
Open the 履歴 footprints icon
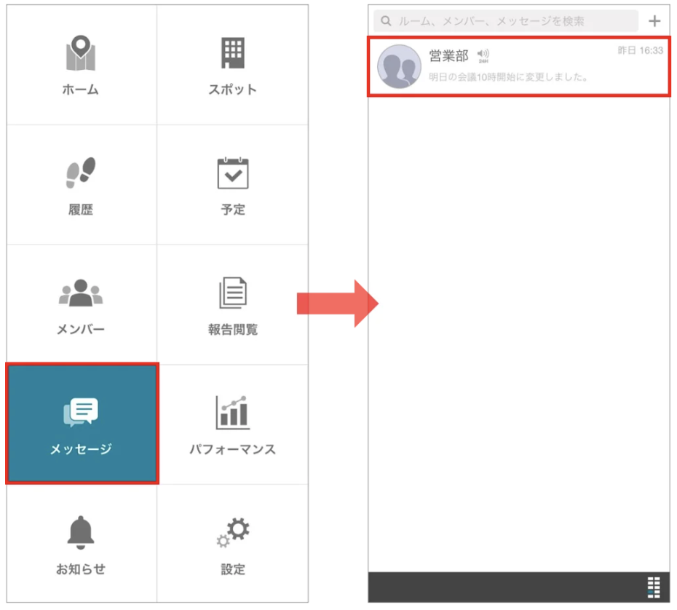pos(81,173)
